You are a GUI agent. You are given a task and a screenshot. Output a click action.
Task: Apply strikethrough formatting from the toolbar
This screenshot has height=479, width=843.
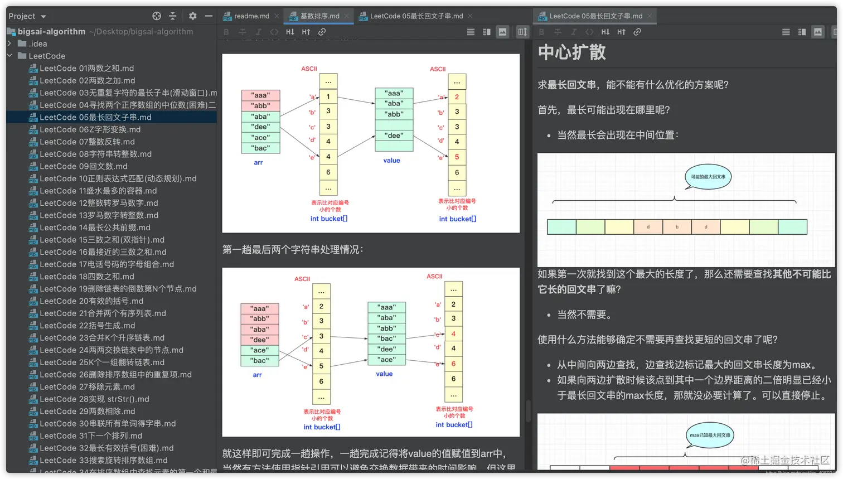tap(243, 32)
